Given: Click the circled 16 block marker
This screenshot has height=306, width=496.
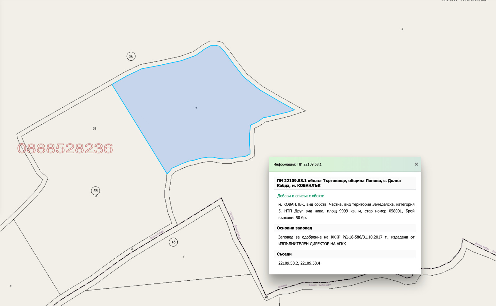Looking at the screenshot, I should click(173, 242).
